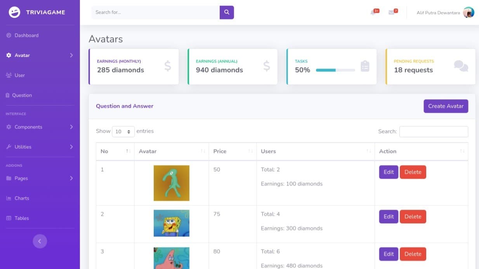Open the Show entries dropdown
This screenshot has height=269, width=479.
[x=123, y=131]
